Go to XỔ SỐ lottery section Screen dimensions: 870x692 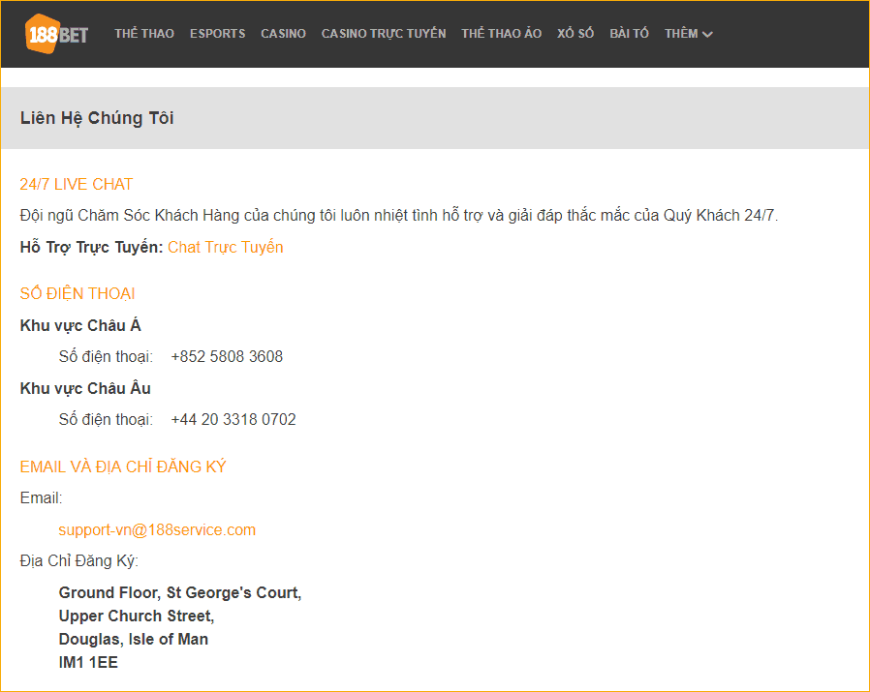coord(575,33)
